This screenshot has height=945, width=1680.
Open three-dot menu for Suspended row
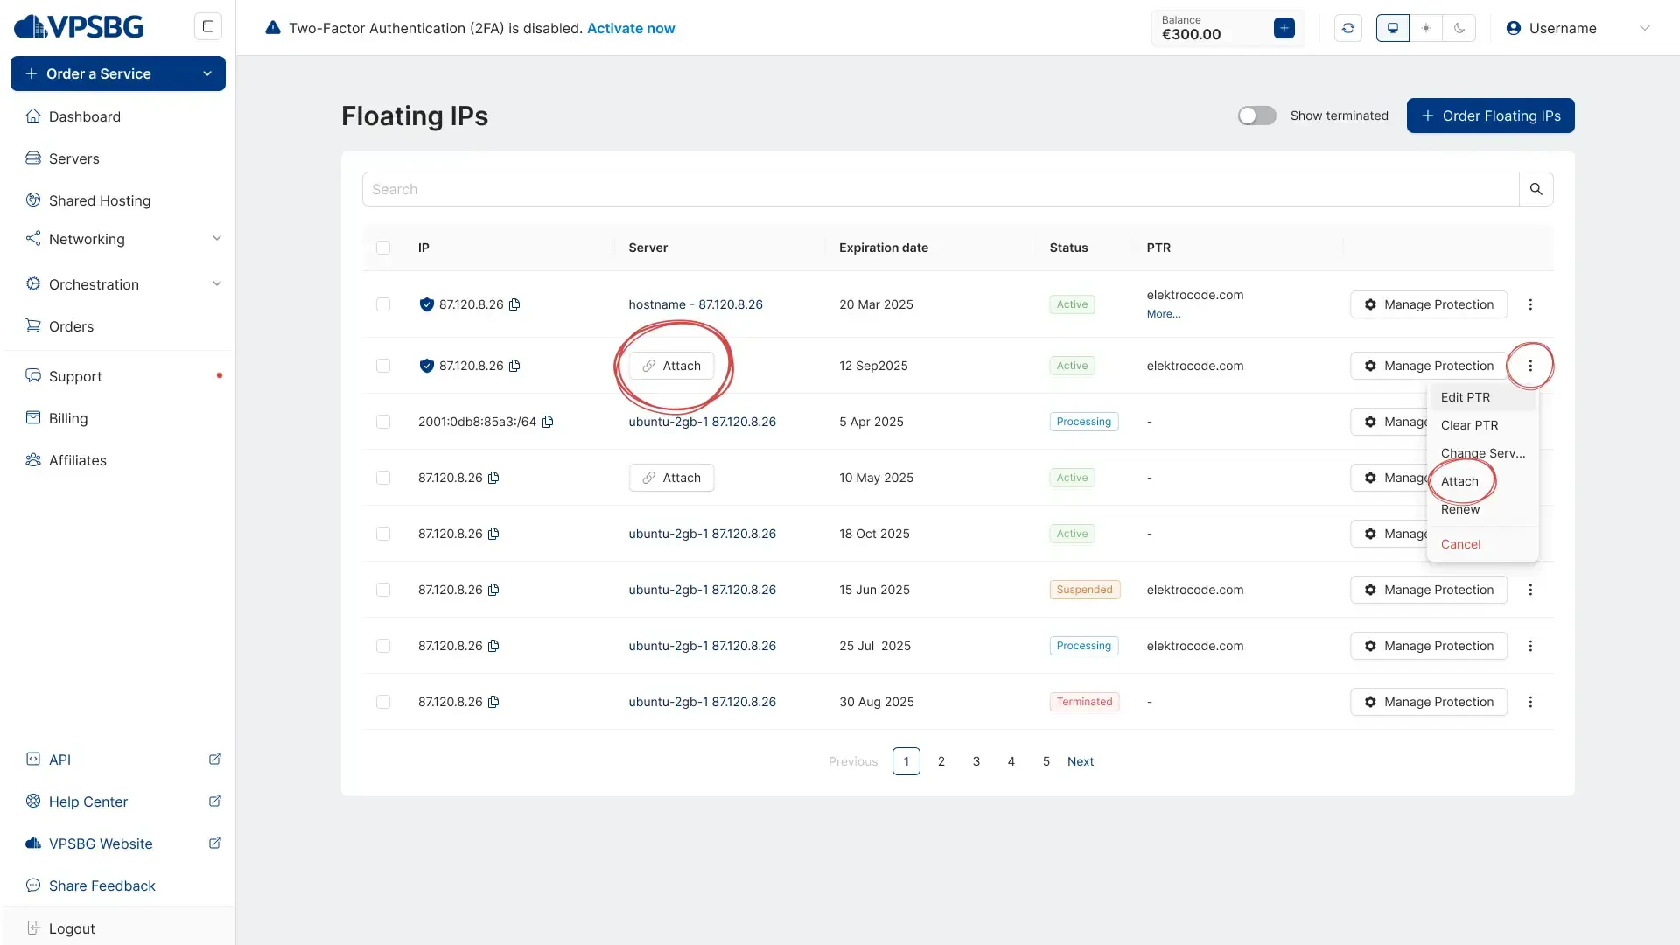click(x=1530, y=590)
